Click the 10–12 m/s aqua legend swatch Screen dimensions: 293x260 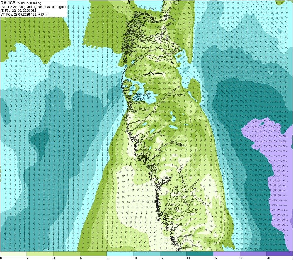click(x=146, y=254)
